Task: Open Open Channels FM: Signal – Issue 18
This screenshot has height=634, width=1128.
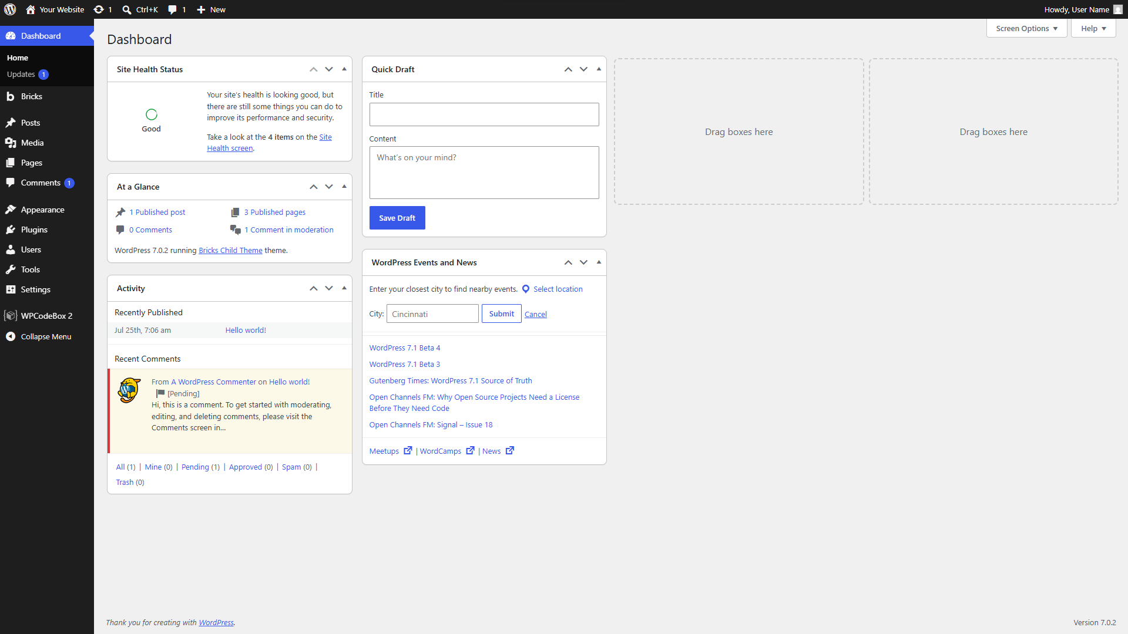Action: click(x=431, y=425)
